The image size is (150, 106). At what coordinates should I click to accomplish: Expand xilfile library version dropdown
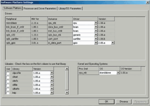[x=52, y=85]
